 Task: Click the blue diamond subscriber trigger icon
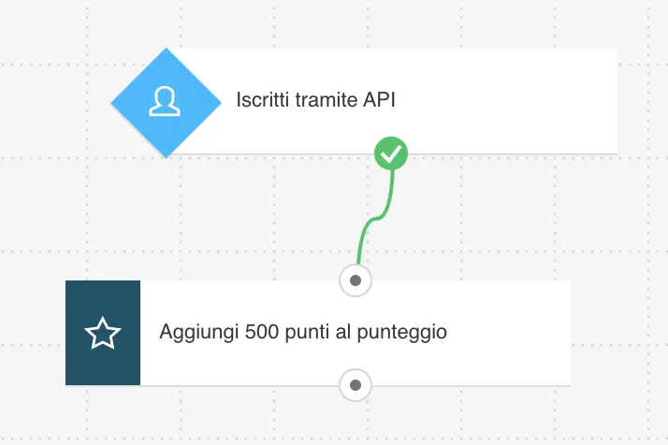pos(166,103)
